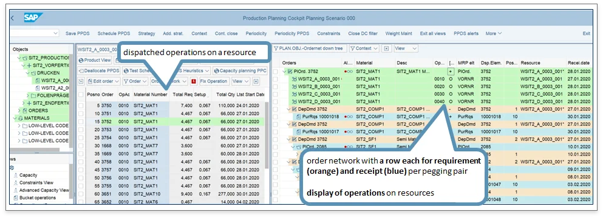Image resolution: width=603 pixels, height=218 pixels.
Task: Open the Context filter dropdown
Action: tap(364, 48)
